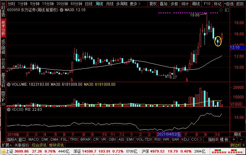
Task: Expand the main chart indicator dropdown
Action: tap(62, 10)
